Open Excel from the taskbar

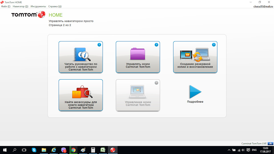click(103, 150)
